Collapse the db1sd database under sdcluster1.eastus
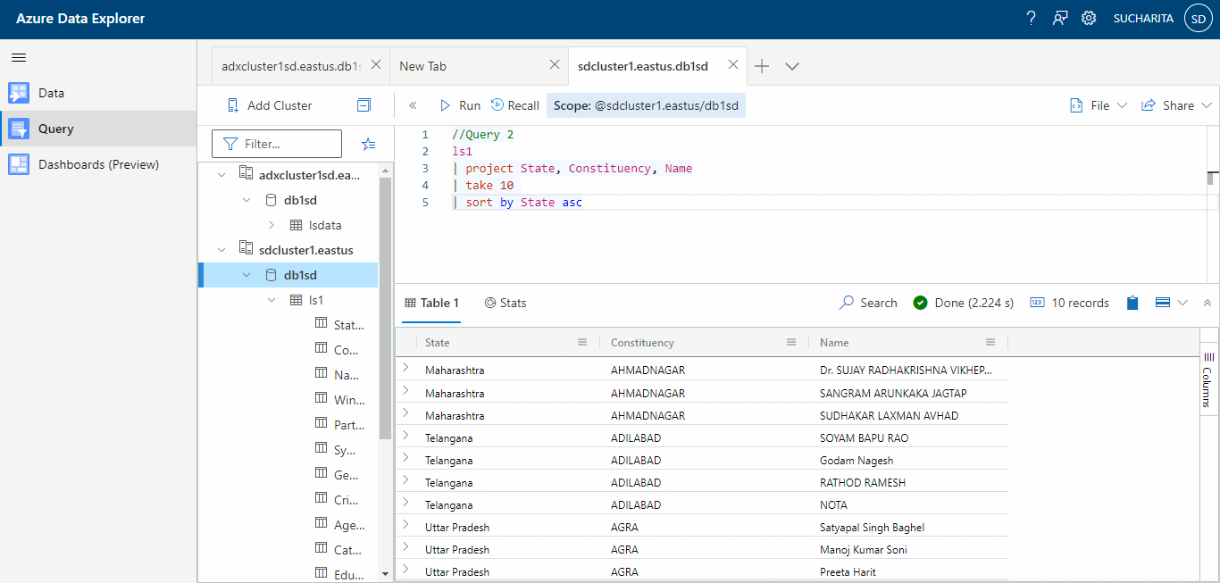The height and width of the screenshot is (583, 1220). 247,274
